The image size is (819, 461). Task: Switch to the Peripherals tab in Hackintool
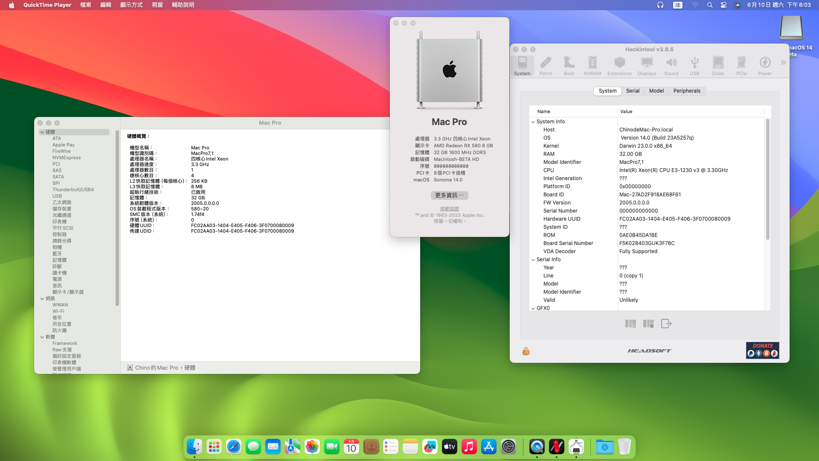click(687, 91)
